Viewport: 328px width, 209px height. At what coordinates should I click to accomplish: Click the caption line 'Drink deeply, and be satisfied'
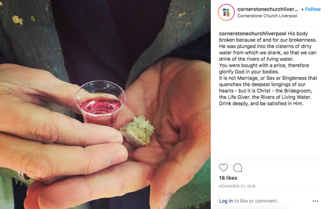[x=261, y=104]
